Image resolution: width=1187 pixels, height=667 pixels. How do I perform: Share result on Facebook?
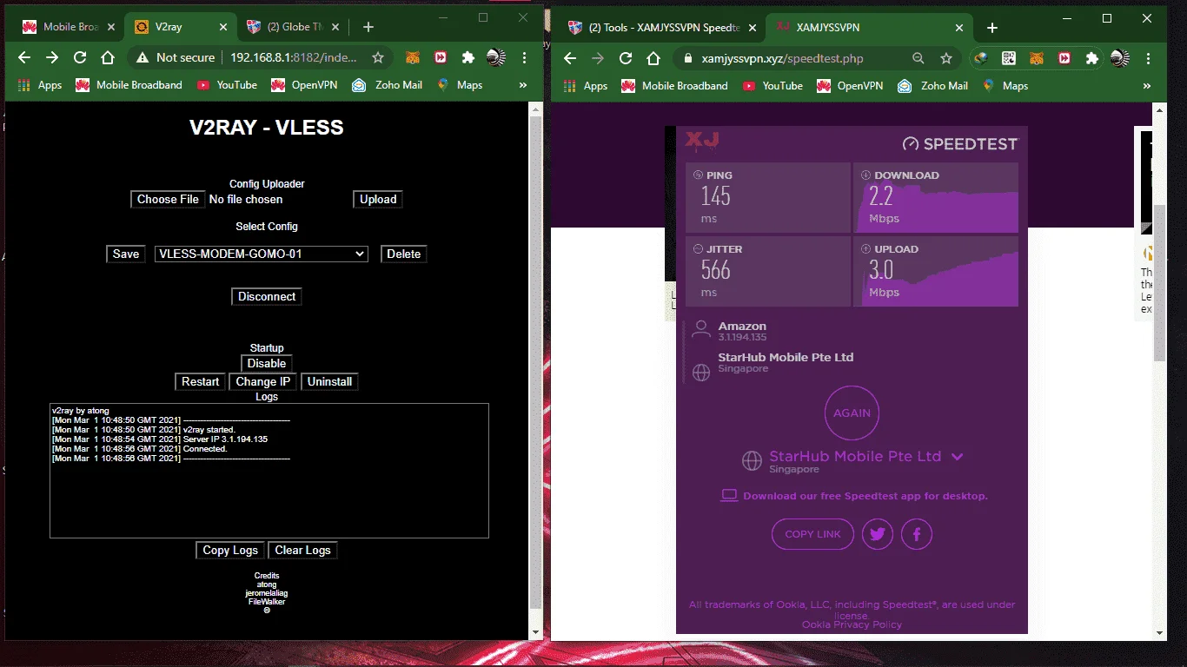(x=917, y=534)
